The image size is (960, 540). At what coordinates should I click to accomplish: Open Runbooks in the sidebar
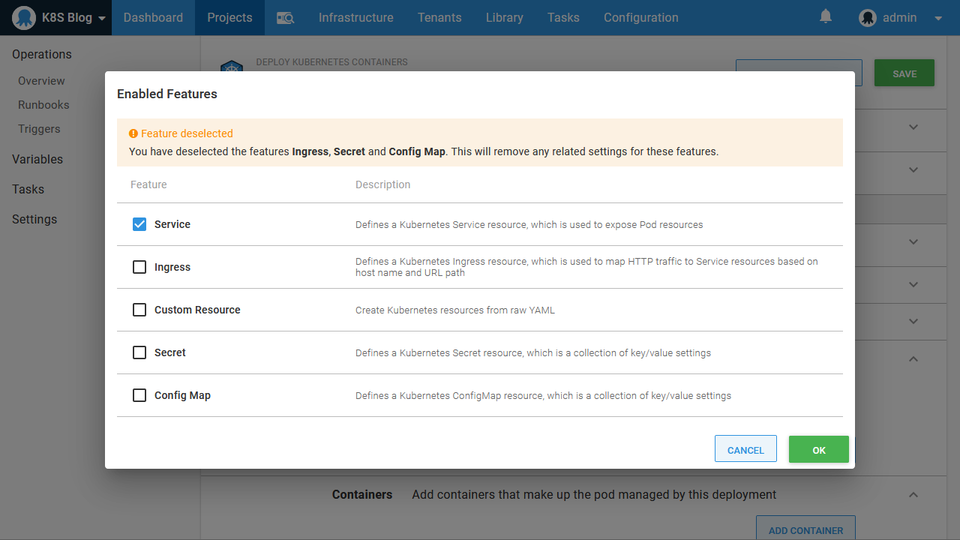coord(43,105)
